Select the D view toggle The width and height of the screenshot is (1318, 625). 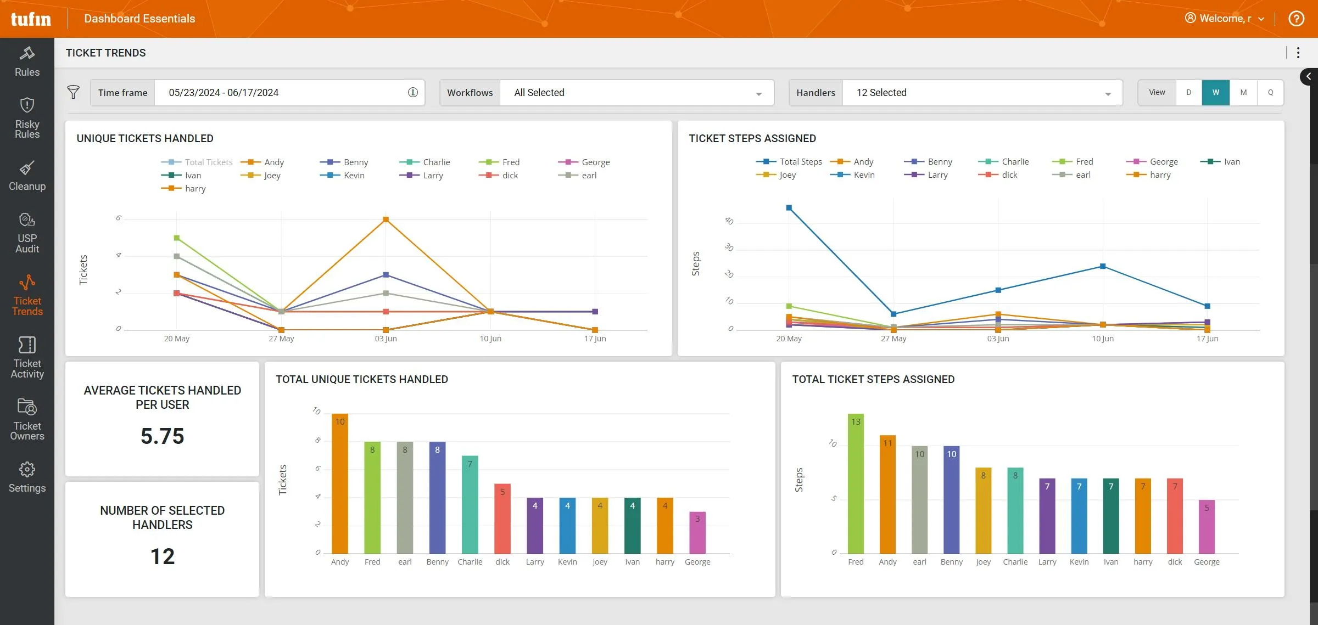point(1188,92)
